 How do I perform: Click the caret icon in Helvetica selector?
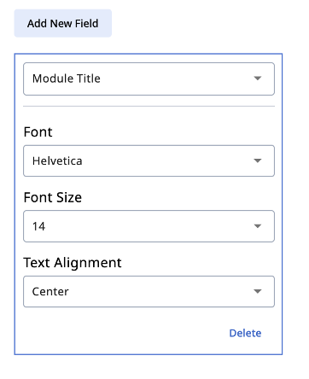[x=258, y=160]
